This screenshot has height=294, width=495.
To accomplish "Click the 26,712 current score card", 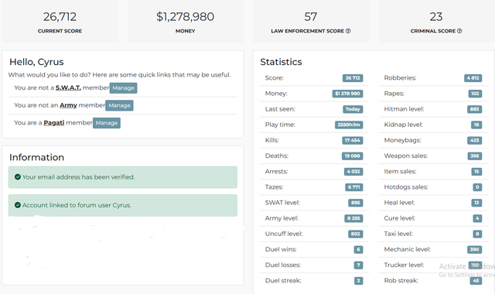I will click(60, 21).
